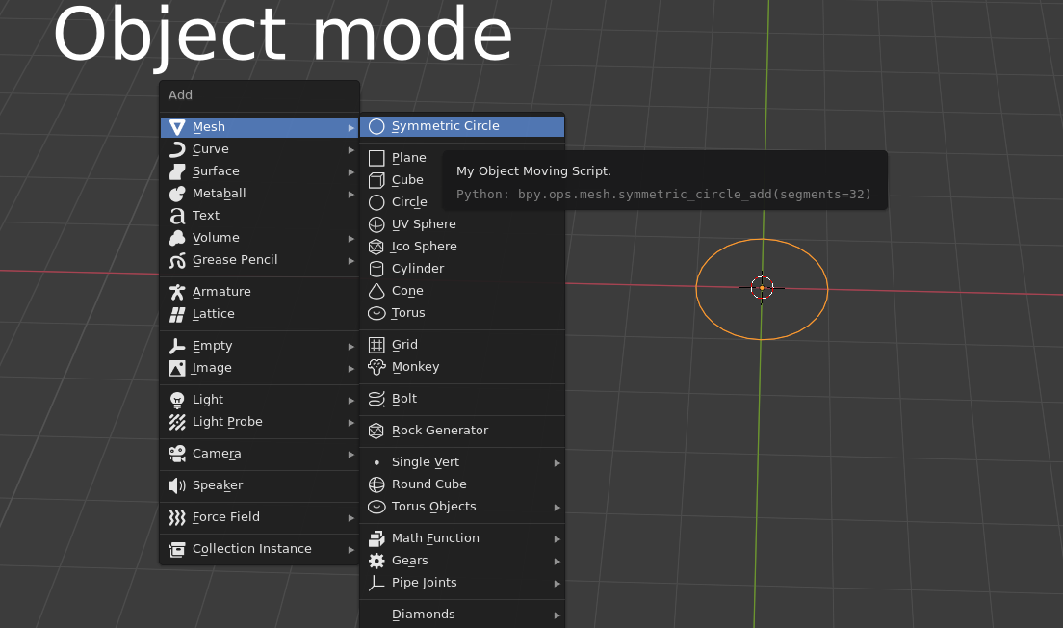This screenshot has width=1063, height=628.
Task: Click the Volume cloud icon
Action: tap(177, 238)
